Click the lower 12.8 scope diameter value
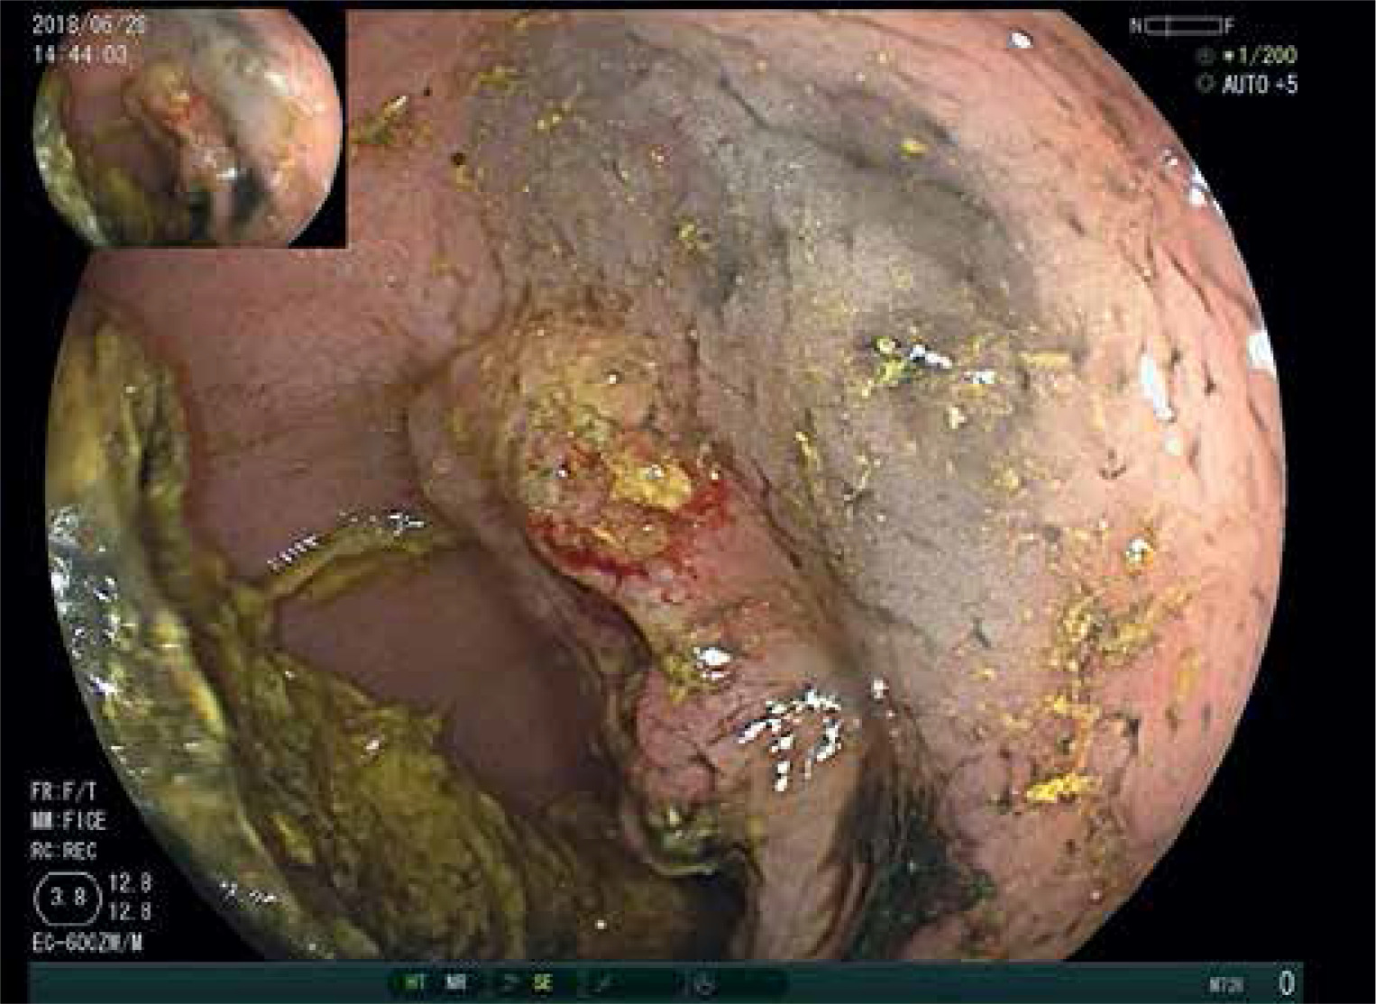The image size is (1376, 1004). 130,912
